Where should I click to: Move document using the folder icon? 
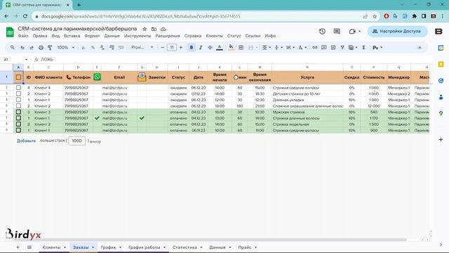[x=154, y=29]
